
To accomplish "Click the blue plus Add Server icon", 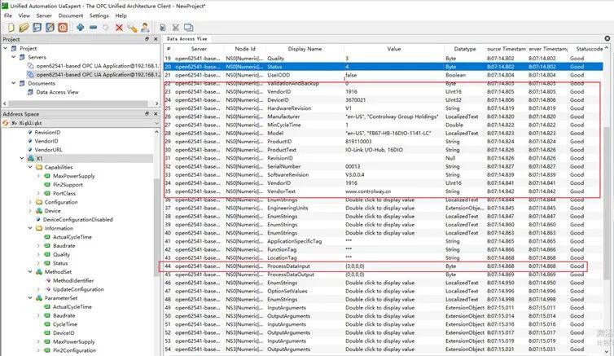I will [x=81, y=28].
